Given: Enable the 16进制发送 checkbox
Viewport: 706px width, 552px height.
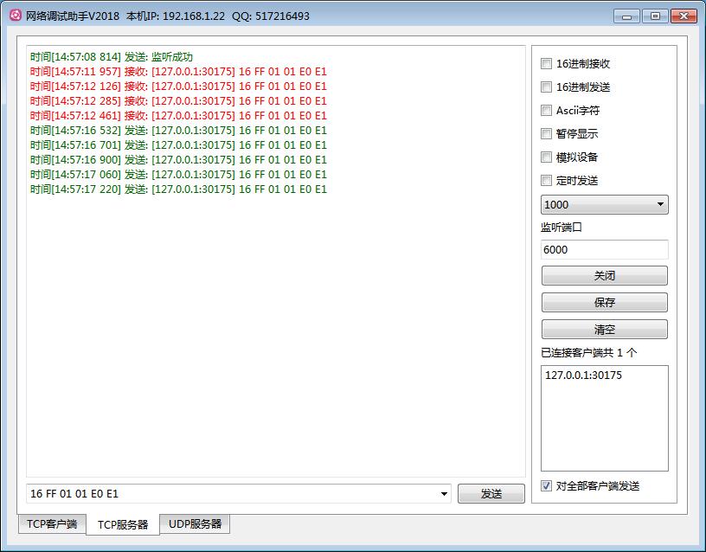Looking at the screenshot, I should (x=546, y=87).
